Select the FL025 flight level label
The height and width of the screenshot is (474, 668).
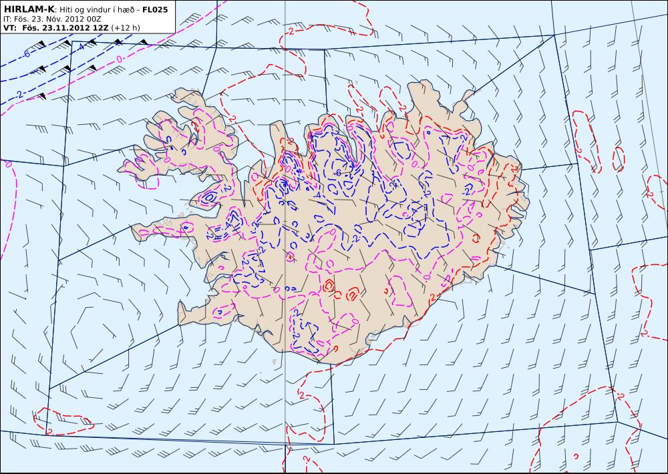[x=156, y=9]
